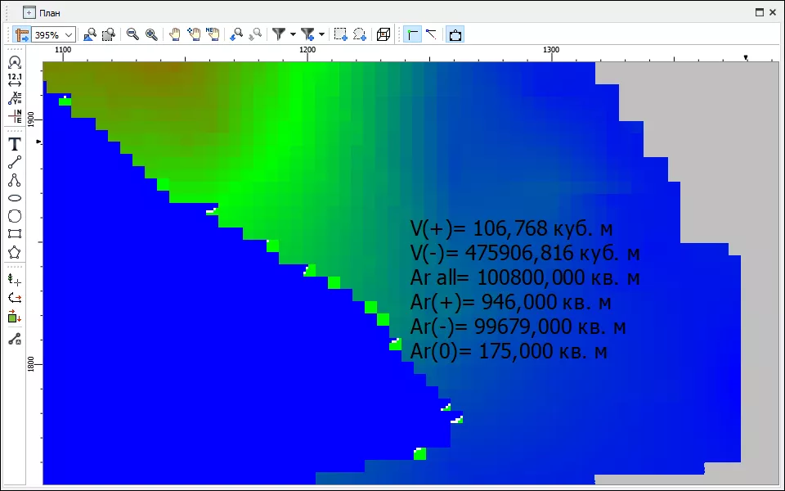This screenshot has height=491, width=785.
Task: Select the Text tool
Action: [x=14, y=144]
